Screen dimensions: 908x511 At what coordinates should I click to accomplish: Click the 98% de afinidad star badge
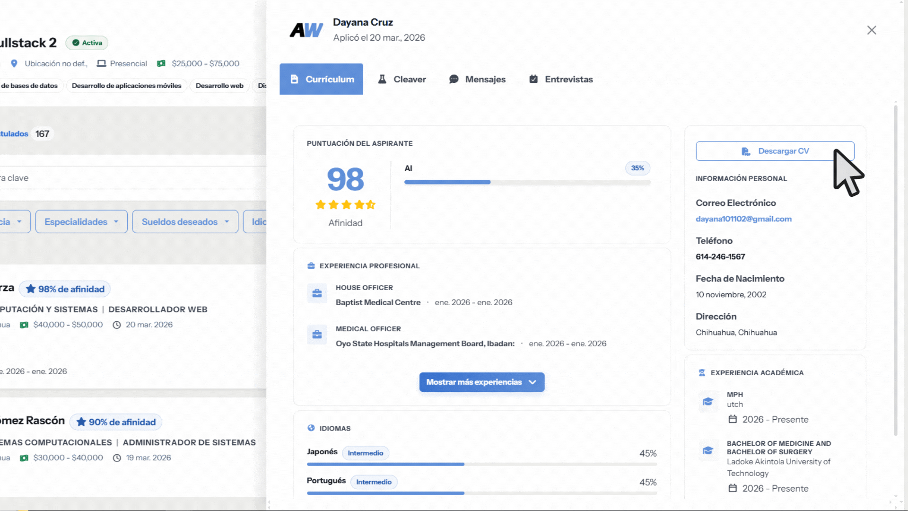(x=65, y=289)
